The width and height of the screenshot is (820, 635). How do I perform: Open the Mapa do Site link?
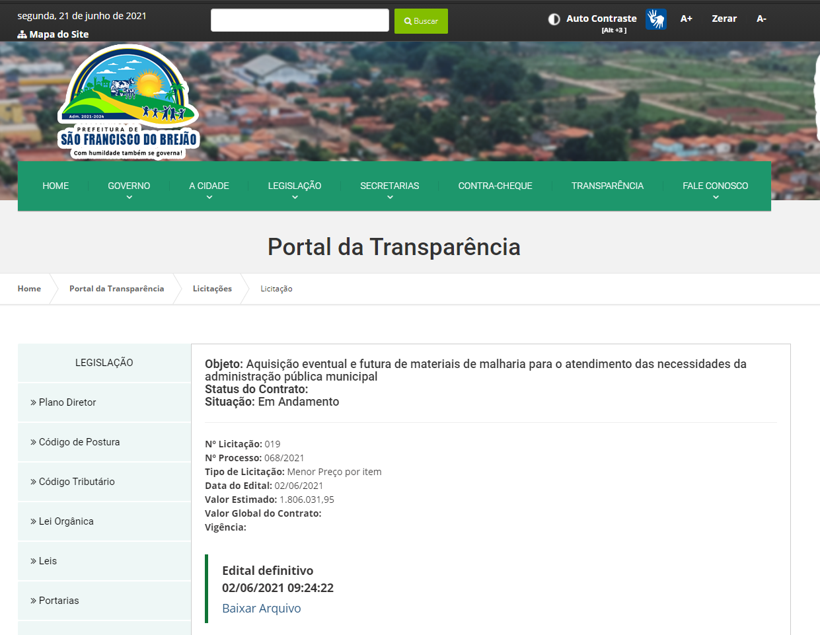coord(59,34)
